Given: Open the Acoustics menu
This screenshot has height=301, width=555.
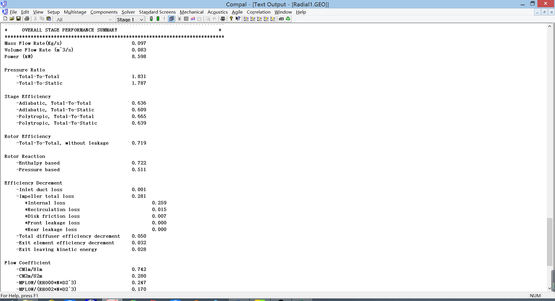Looking at the screenshot, I should point(218,12).
